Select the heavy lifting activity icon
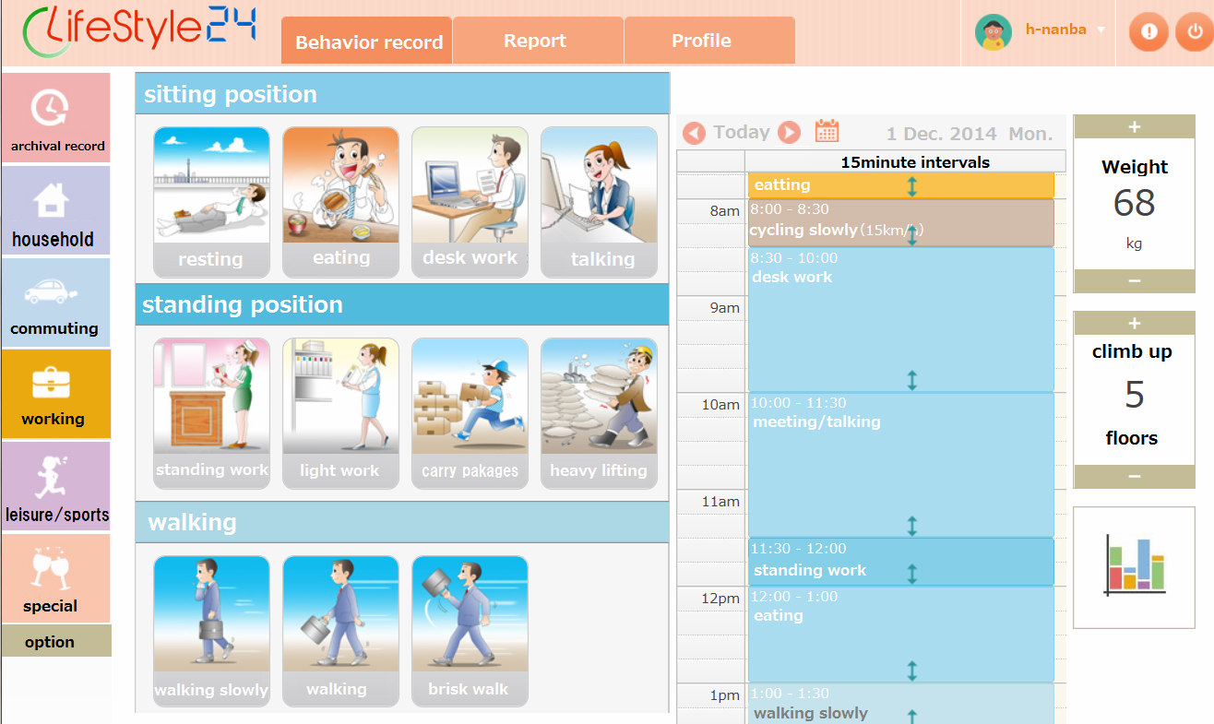Image resolution: width=1214 pixels, height=724 pixels. [x=599, y=412]
